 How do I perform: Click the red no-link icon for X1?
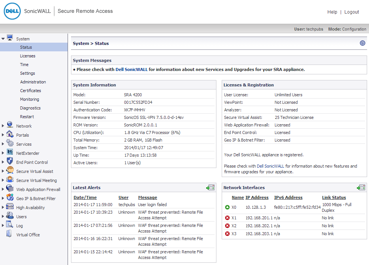[227, 218]
